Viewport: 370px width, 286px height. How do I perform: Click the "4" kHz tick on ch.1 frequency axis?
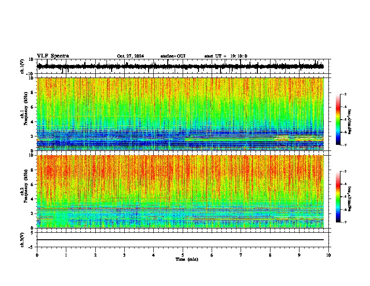[32, 122]
